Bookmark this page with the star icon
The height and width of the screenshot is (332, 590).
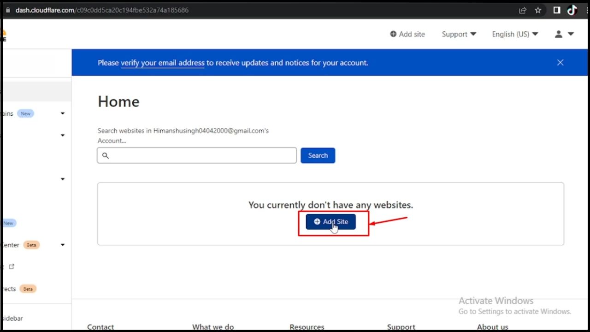click(x=538, y=10)
